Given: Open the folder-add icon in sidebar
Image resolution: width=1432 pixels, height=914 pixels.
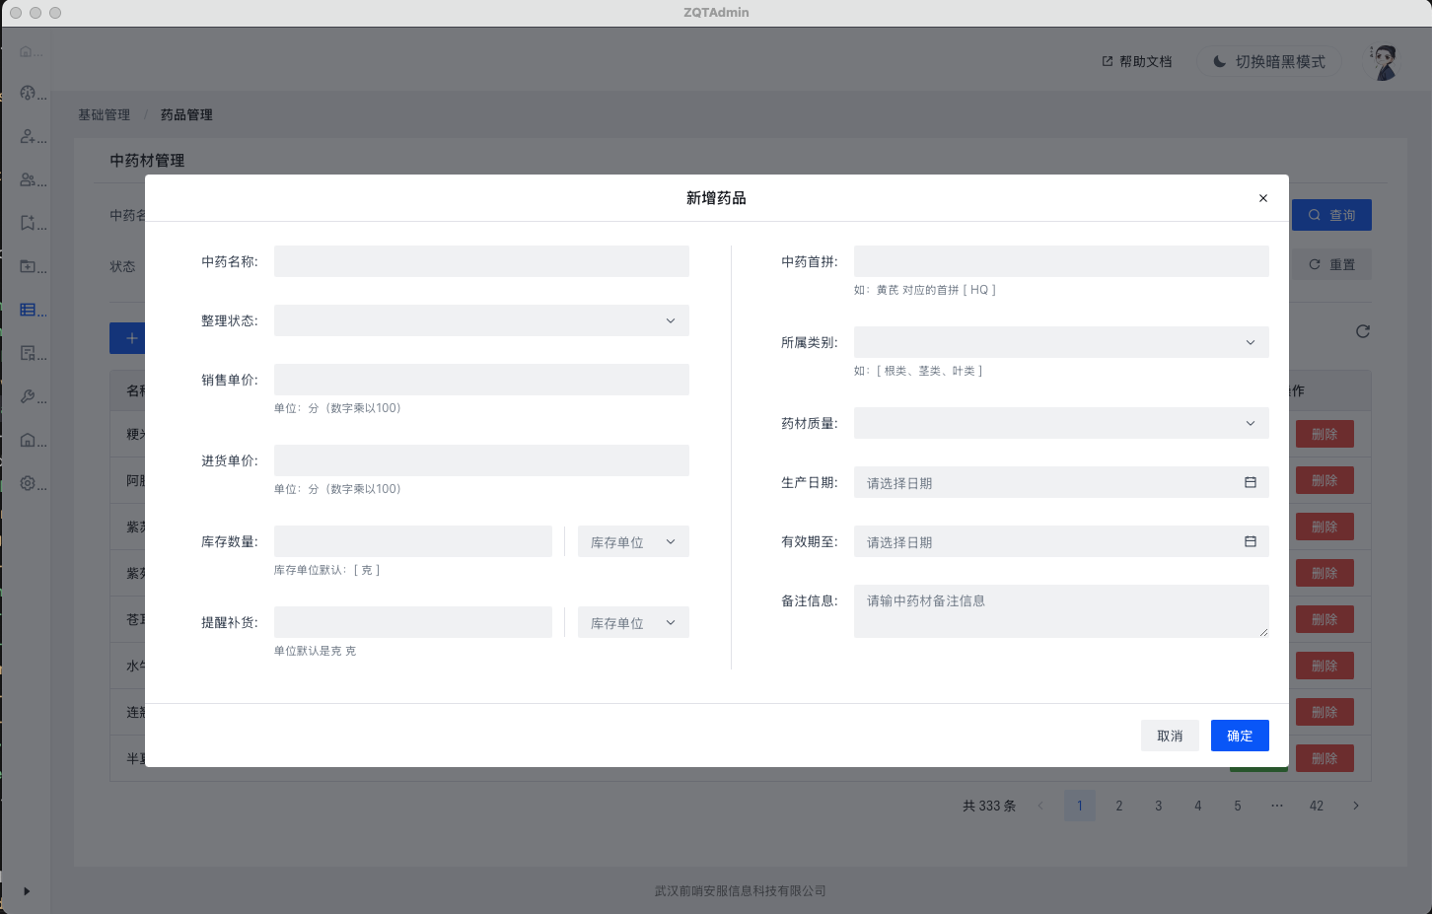Looking at the screenshot, I should (x=28, y=266).
